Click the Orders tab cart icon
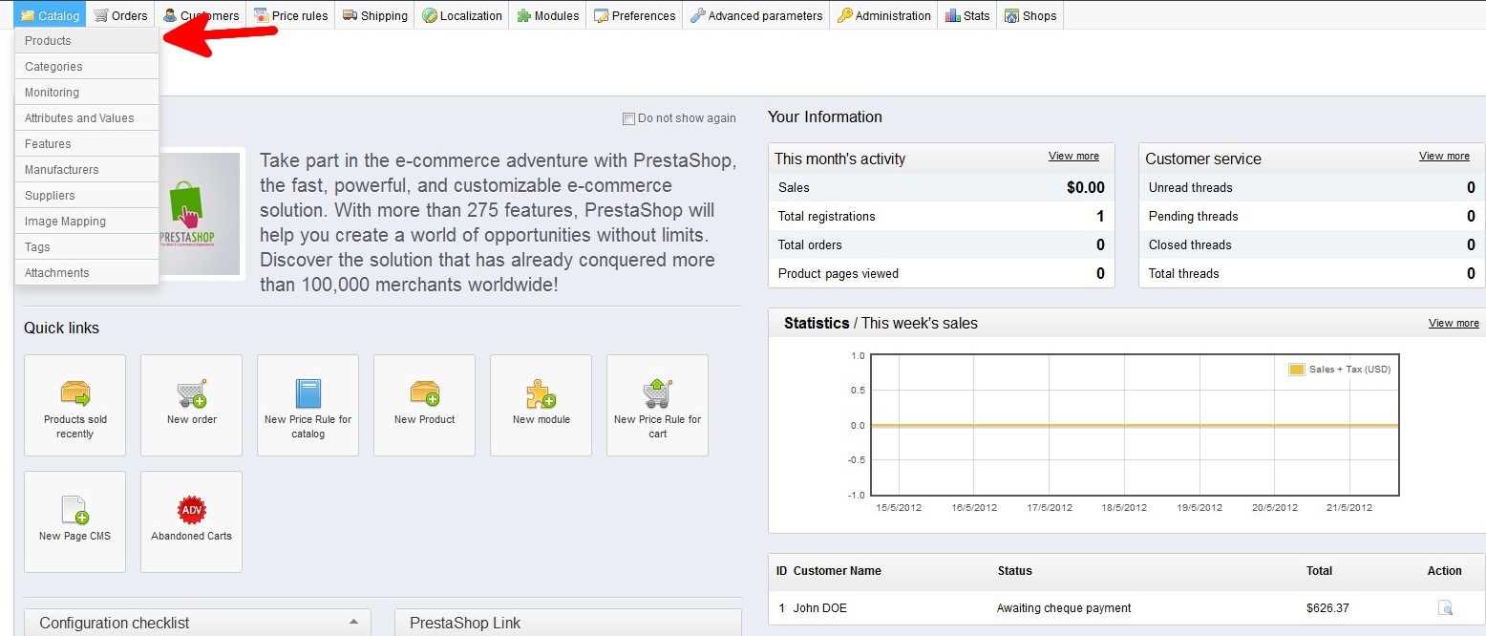 coord(100,15)
